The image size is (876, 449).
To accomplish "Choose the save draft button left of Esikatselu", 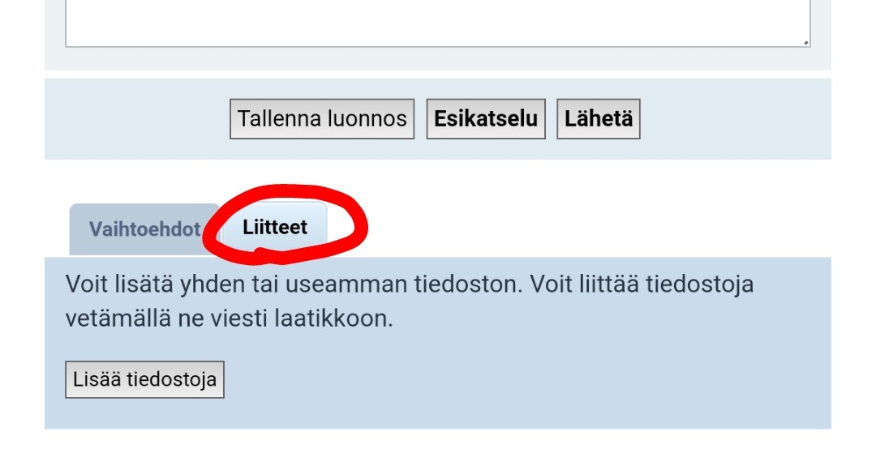I will (322, 119).
